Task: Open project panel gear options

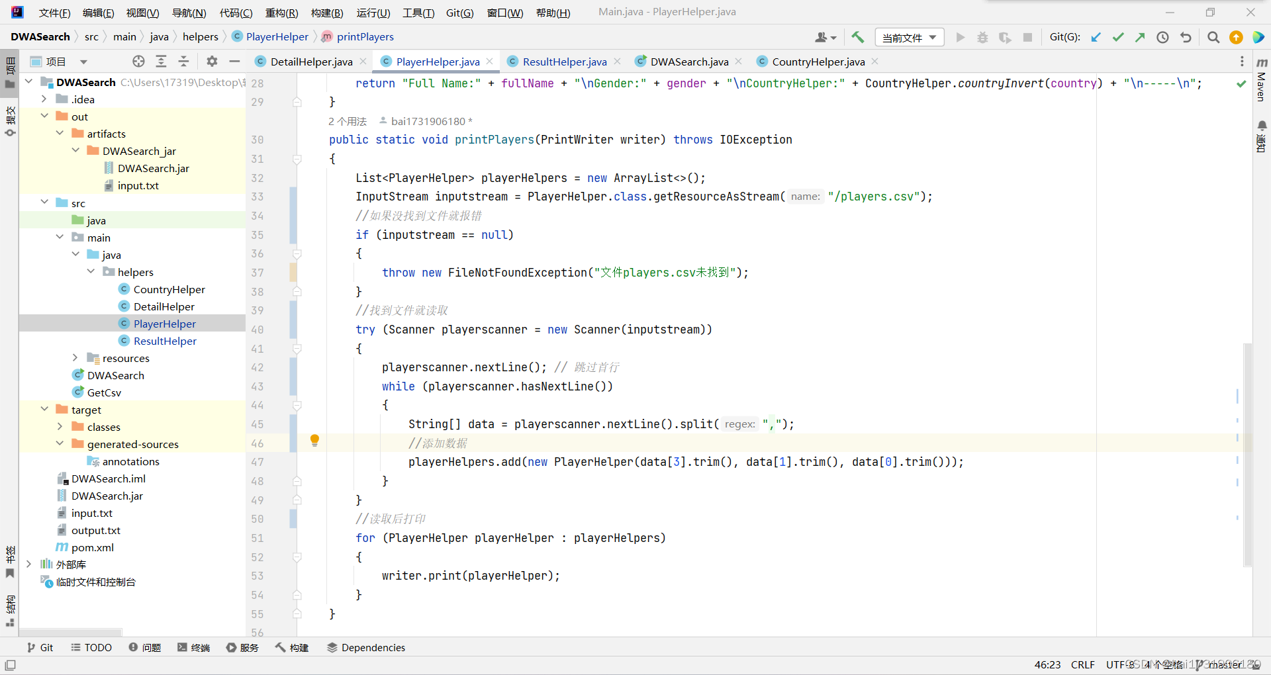Action: pyautogui.click(x=212, y=62)
